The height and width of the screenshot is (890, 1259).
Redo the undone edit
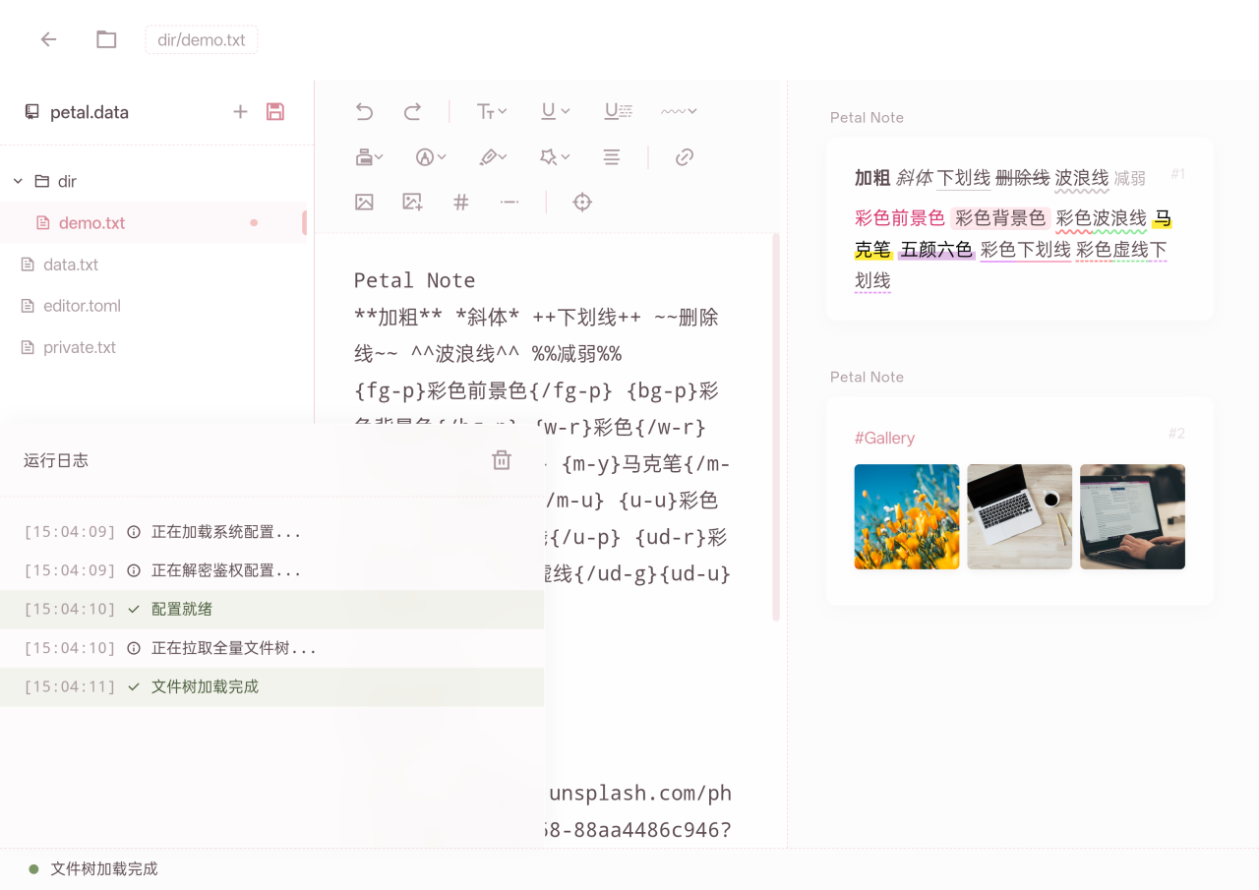[x=413, y=111]
